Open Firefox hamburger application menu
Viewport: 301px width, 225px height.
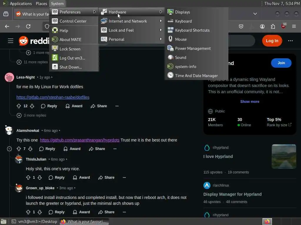pyautogui.click(x=294, y=26)
